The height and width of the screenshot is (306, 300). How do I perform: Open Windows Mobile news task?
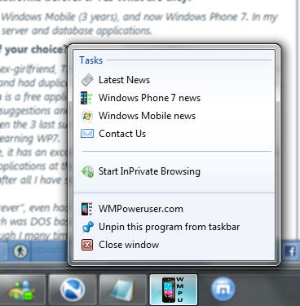(x=174, y=116)
